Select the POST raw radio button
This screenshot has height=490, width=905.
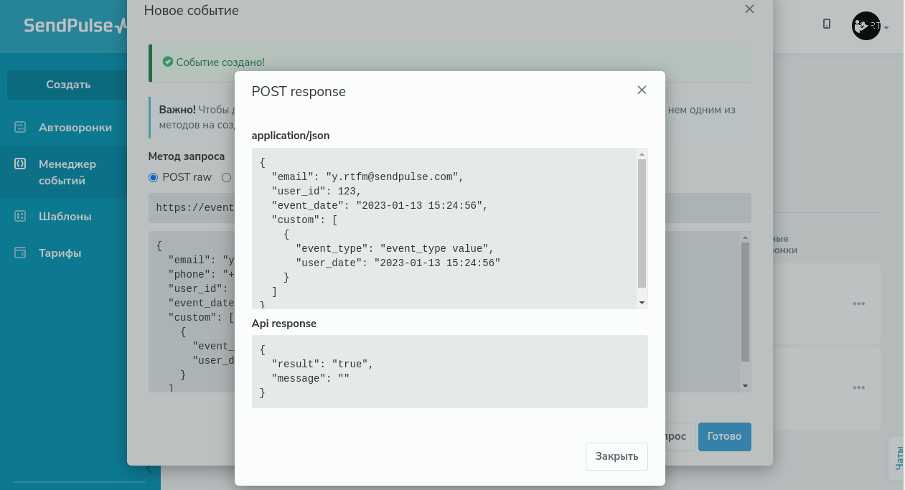(153, 177)
